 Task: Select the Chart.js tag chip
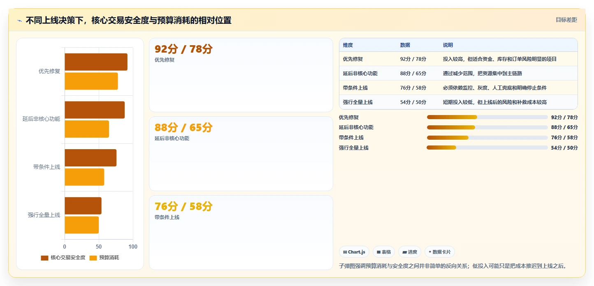(x=354, y=252)
